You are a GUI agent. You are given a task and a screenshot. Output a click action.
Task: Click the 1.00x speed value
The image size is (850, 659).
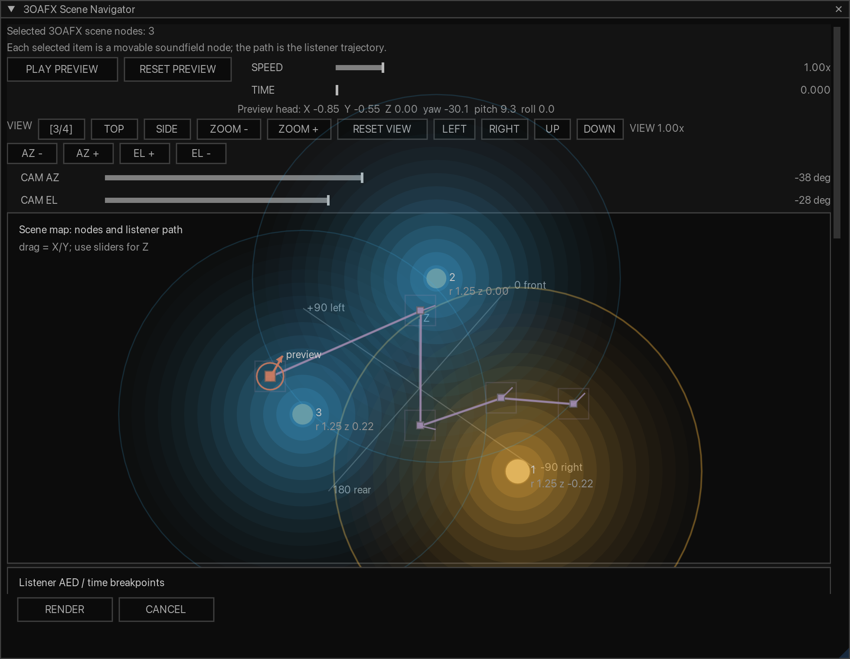point(817,68)
